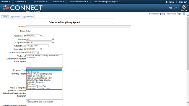Screen dimensions: 189x106
Task: Click the Grievance/Disciplinary Appeal breadcrumb
Action: pyautogui.click(x=106, y=2)
